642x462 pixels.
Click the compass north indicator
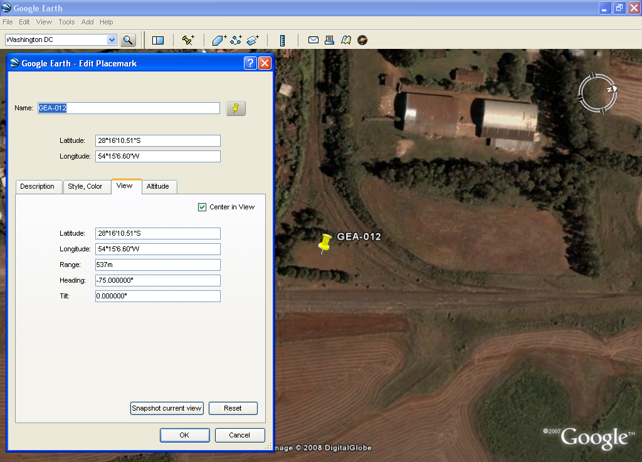(612, 89)
